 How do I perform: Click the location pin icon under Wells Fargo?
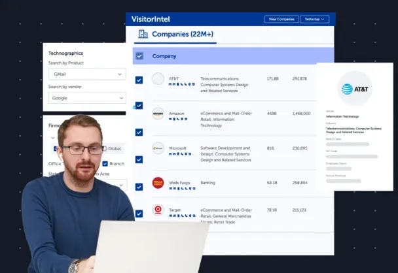coord(190,188)
